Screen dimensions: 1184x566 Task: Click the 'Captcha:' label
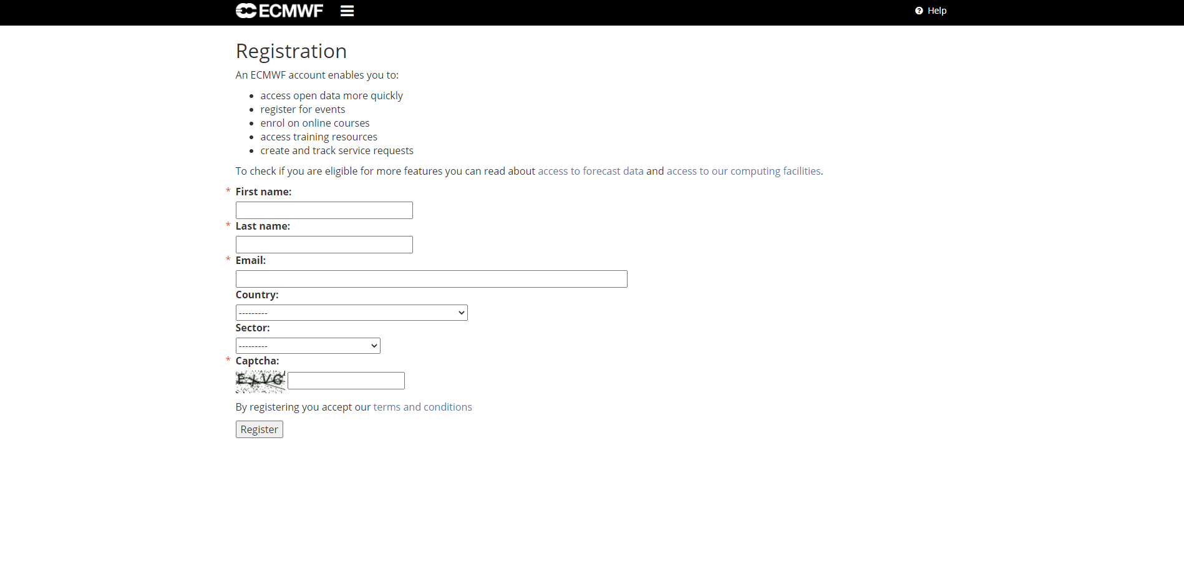(x=257, y=361)
